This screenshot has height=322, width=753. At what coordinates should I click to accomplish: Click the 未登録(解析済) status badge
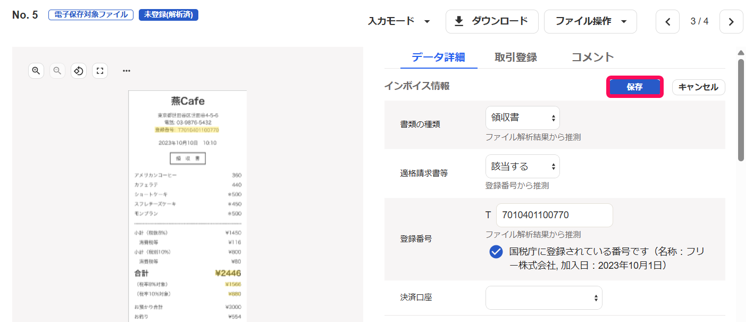pos(169,15)
